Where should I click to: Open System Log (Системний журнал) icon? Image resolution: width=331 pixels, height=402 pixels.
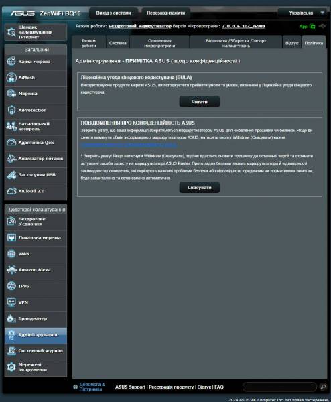(x=11, y=350)
